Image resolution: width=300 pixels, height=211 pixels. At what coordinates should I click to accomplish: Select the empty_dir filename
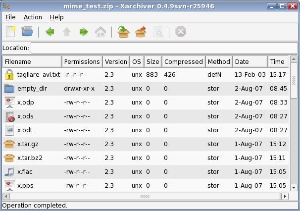tap(32, 89)
